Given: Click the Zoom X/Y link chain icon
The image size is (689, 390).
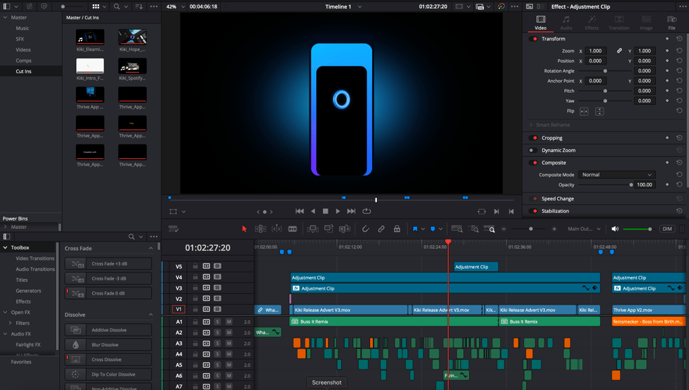Looking at the screenshot, I should point(620,51).
